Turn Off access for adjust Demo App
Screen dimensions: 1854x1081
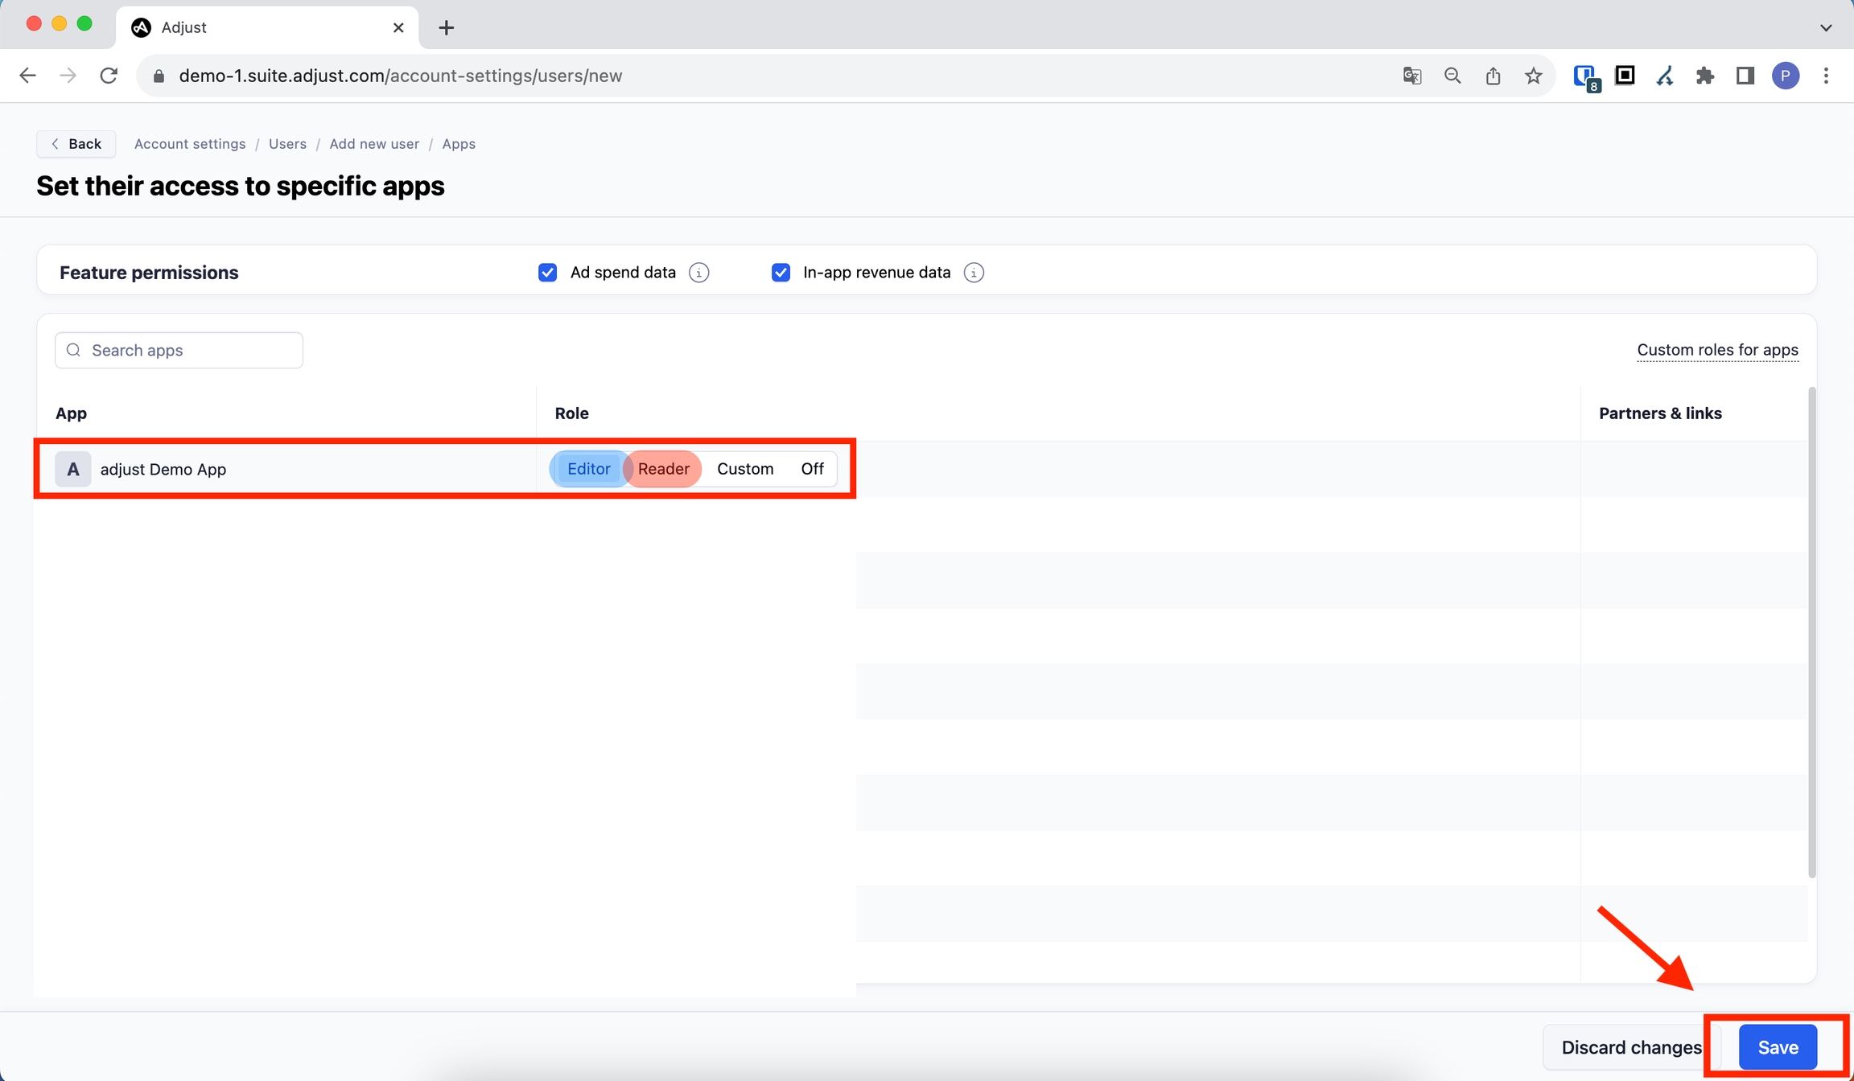coord(812,469)
